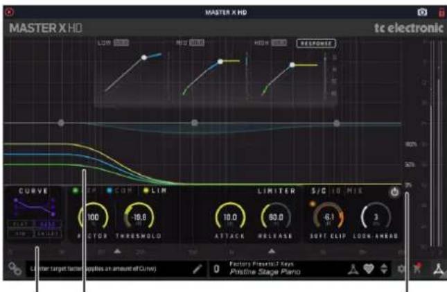Select the yellow LIM tab
447x292 pixels.
pyautogui.click(x=155, y=191)
